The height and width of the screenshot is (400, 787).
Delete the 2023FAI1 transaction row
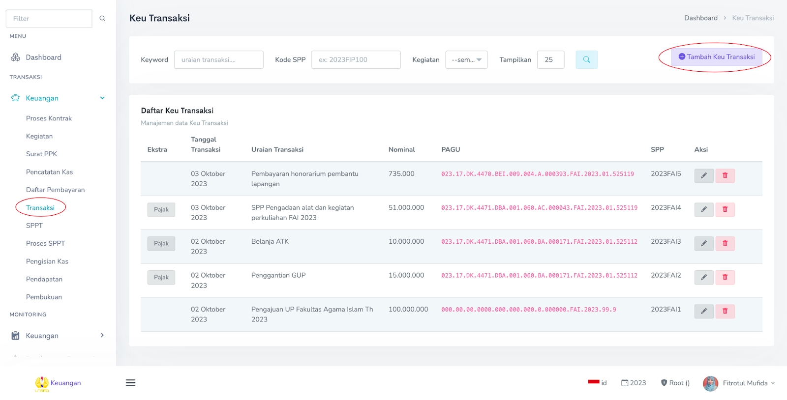[x=725, y=311]
